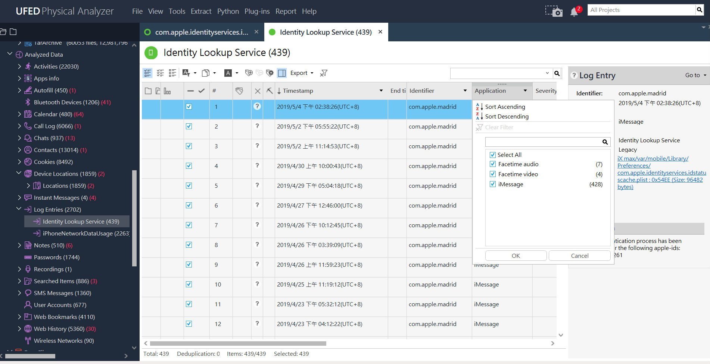The height and width of the screenshot is (364, 710).
Task: Open the screen capture camera tool
Action: 554,11
